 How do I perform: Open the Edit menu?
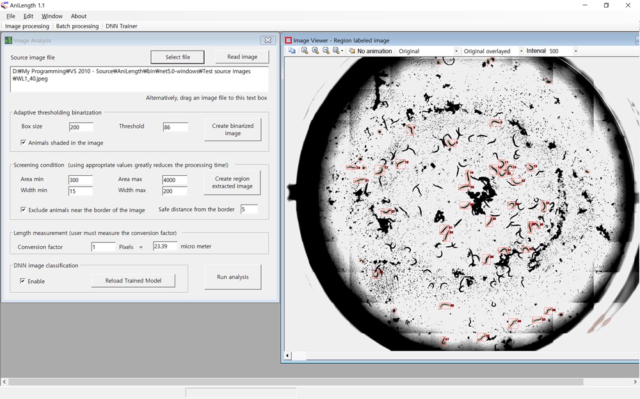(x=28, y=16)
